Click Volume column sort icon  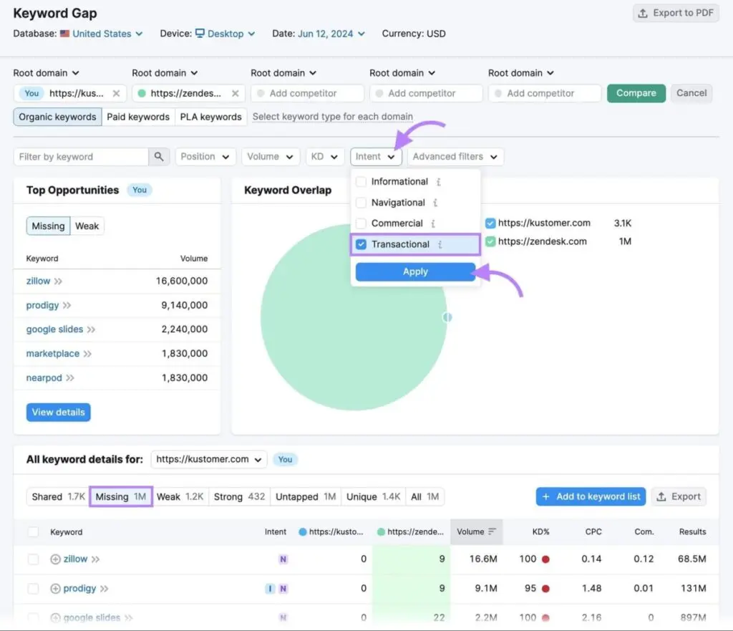tap(492, 531)
